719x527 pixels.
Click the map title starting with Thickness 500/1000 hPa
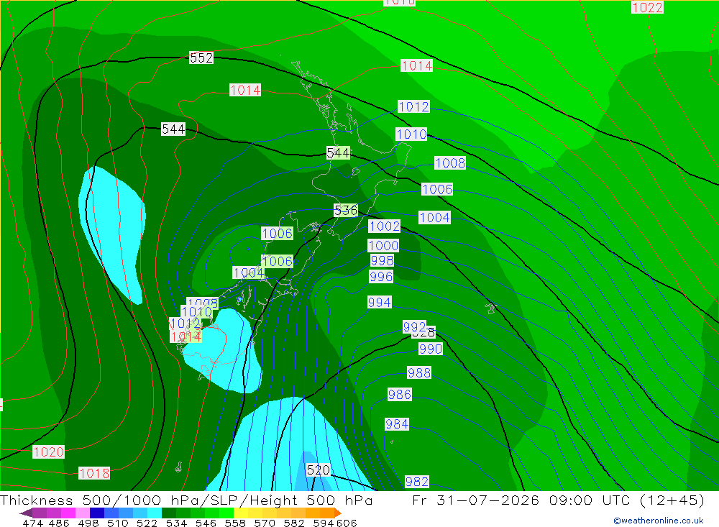click(186, 500)
